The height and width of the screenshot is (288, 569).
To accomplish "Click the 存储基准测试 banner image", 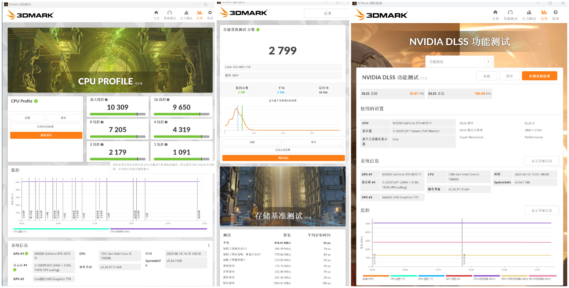I will tap(283, 196).
